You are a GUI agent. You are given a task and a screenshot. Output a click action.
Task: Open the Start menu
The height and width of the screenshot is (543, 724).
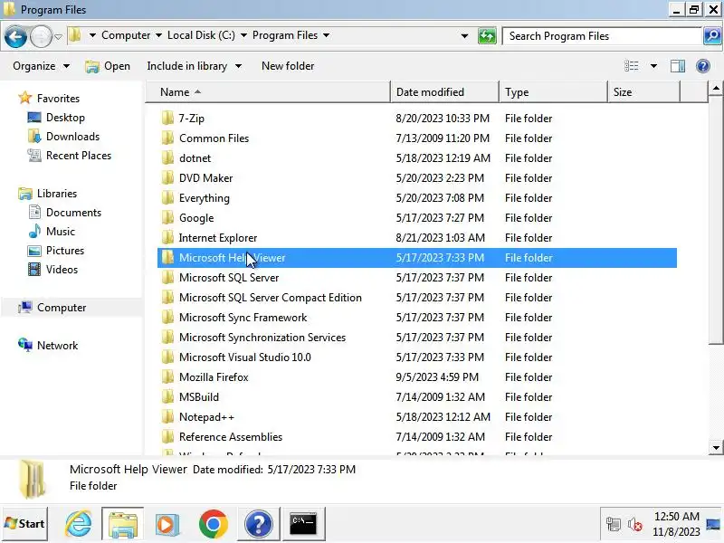pyautogui.click(x=24, y=524)
